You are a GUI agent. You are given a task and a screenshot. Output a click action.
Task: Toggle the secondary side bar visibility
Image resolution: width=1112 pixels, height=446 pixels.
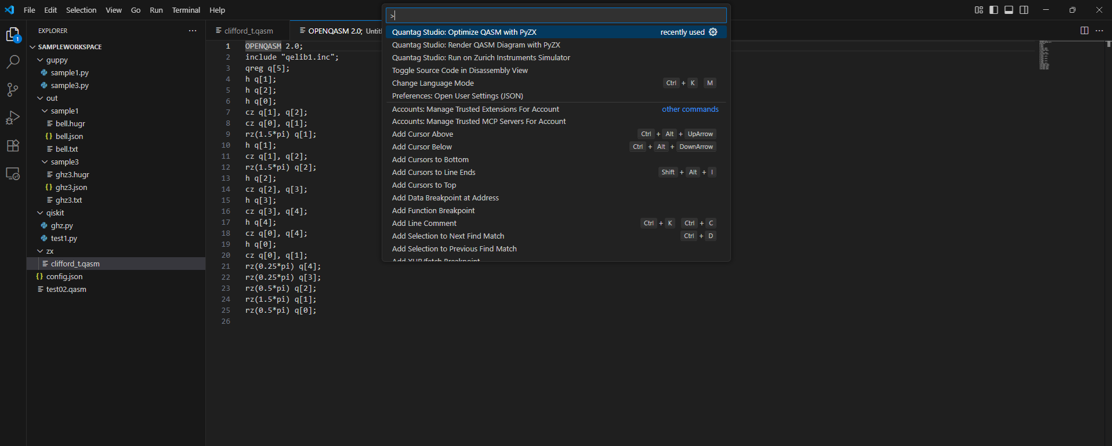pos(1024,10)
